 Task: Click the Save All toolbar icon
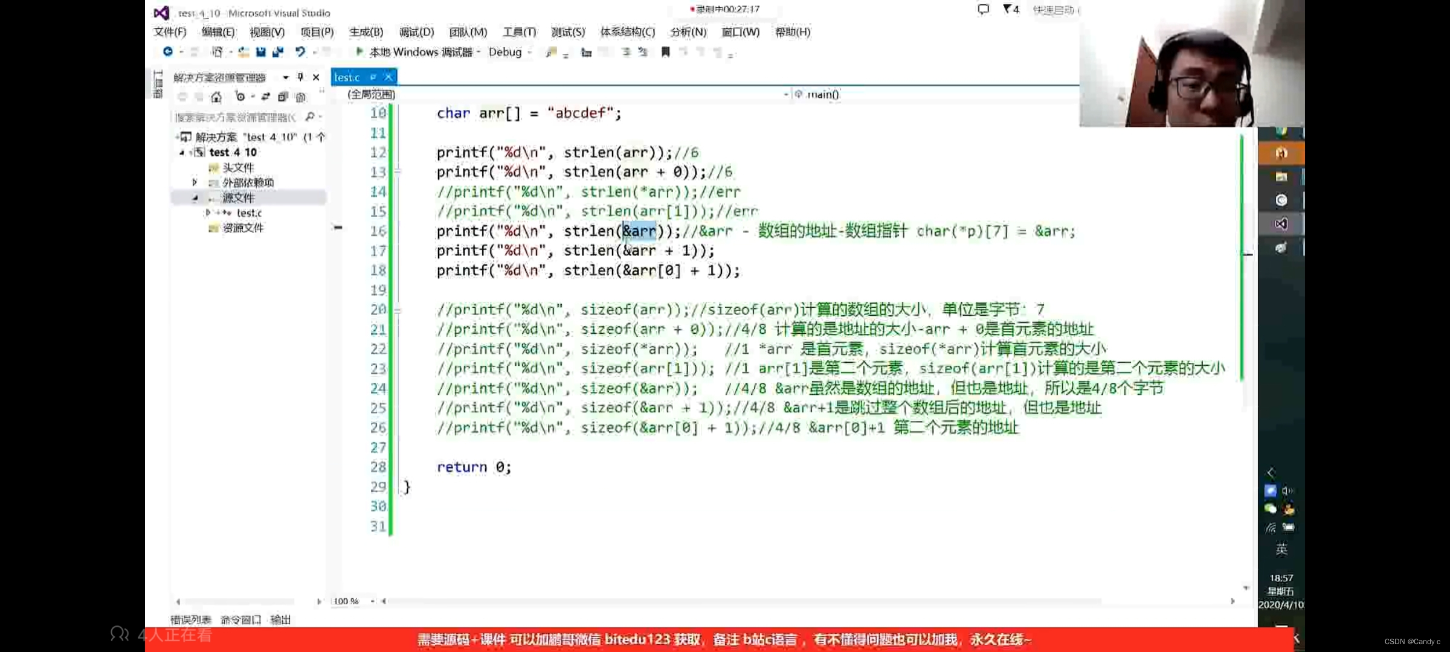point(278,53)
